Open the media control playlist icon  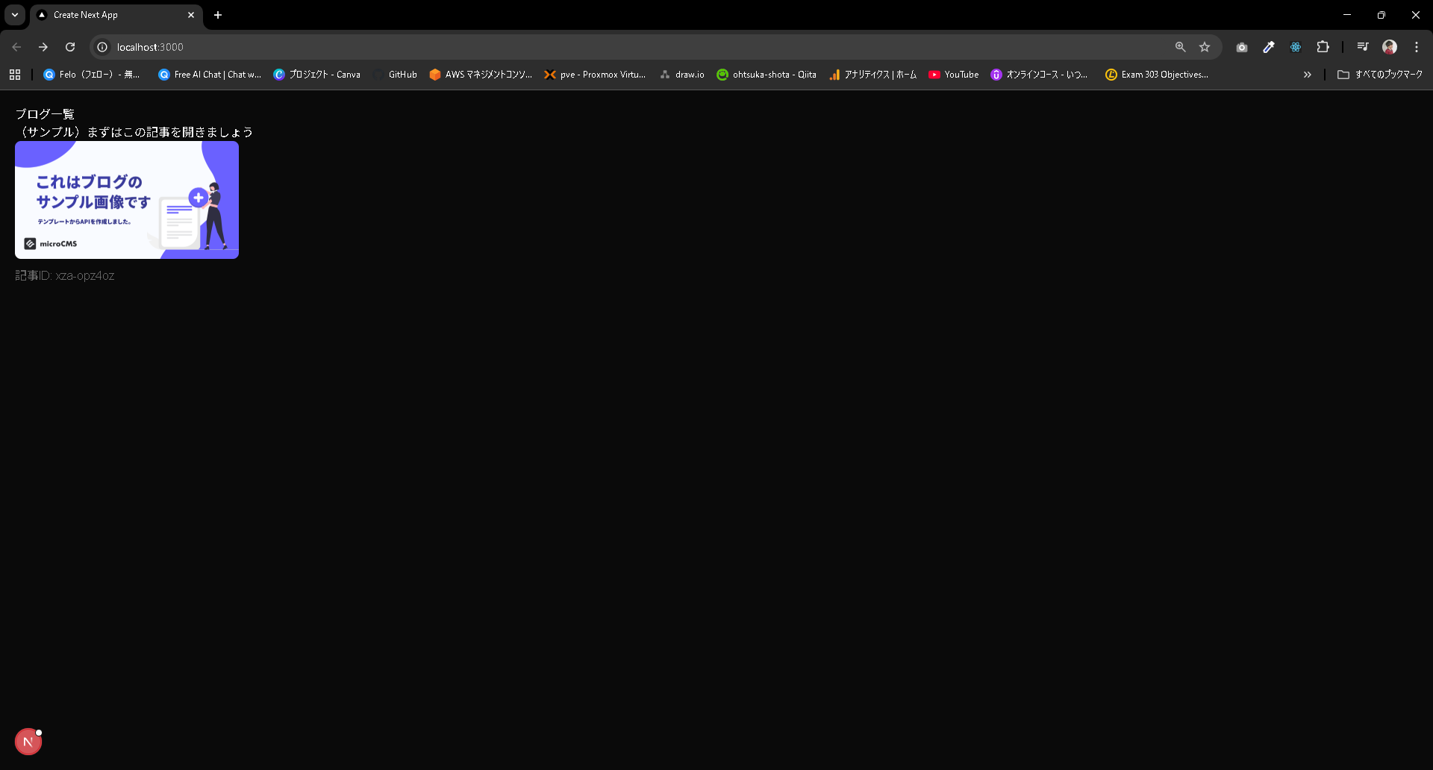click(x=1363, y=47)
